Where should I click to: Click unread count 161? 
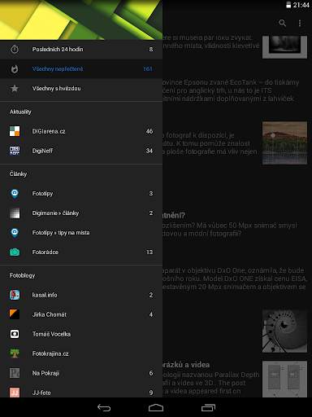148,69
